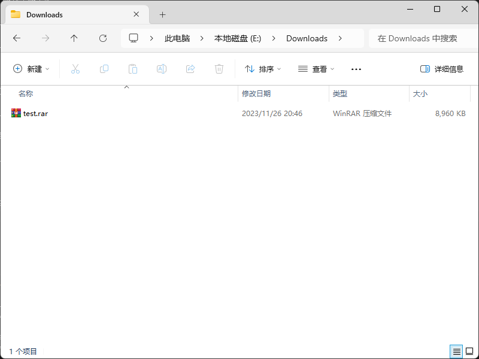Viewport: 479px width, 359px height.
Task: Click the Cut icon in the toolbar
Action: click(x=75, y=69)
